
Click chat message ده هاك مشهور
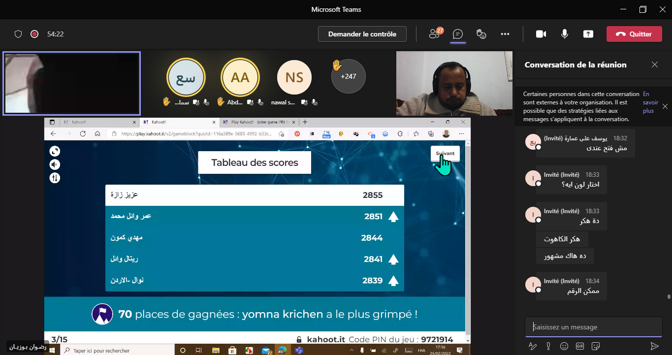coord(565,256)
